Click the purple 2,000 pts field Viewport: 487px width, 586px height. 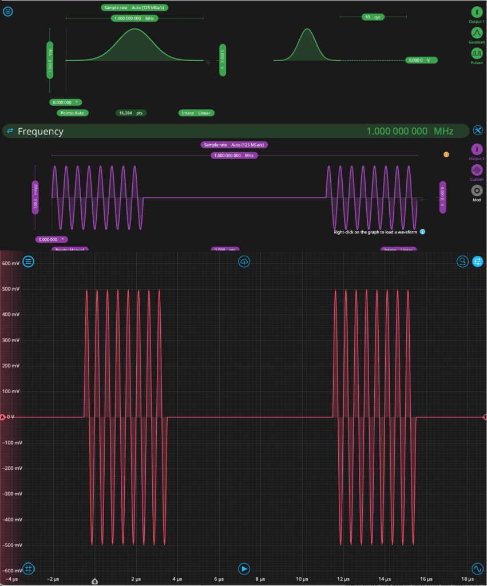[225, 250]
